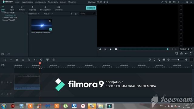Open user account icon in title bar

[162, 2]
